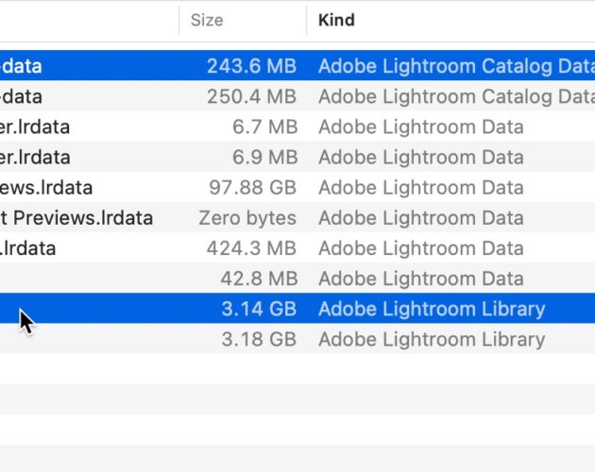This screenshot has width=595, height=472.
Task: Click the first empty row below the files
Action: (x=297, y=369)
